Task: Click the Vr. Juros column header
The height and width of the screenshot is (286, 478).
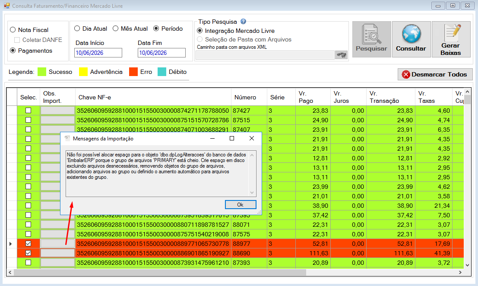Action: point(348,97)
